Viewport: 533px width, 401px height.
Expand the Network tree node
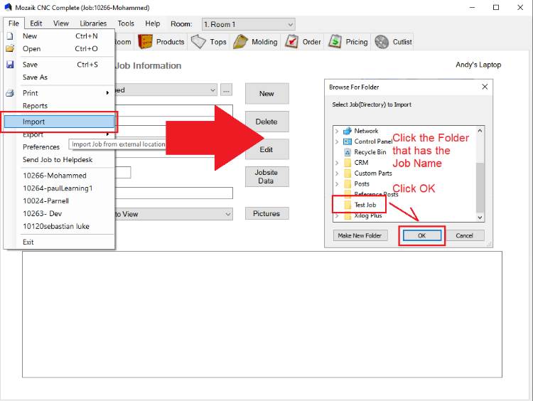(337, 131)
